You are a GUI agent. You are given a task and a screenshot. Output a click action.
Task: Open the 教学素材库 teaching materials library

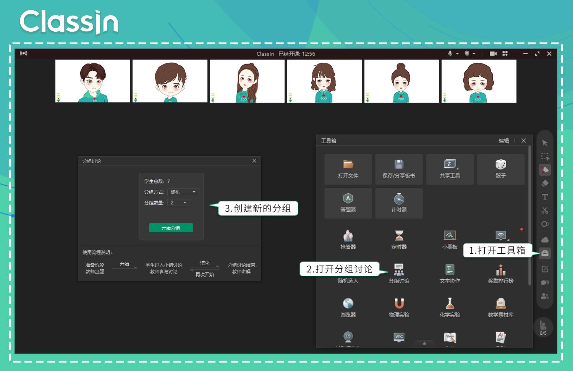click(x=500, y=308)
